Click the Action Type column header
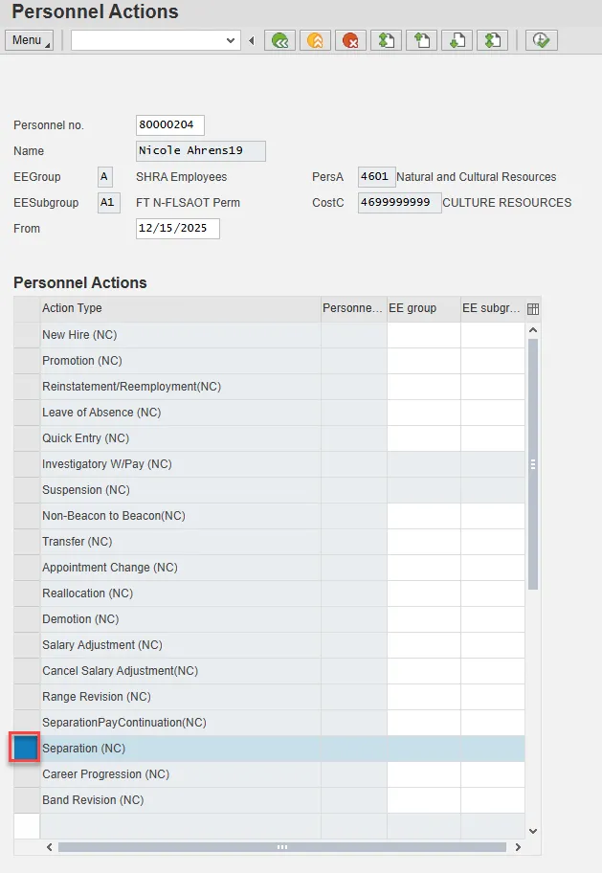Viewport: 602px width, 873px height. click(x=180, y=308)
